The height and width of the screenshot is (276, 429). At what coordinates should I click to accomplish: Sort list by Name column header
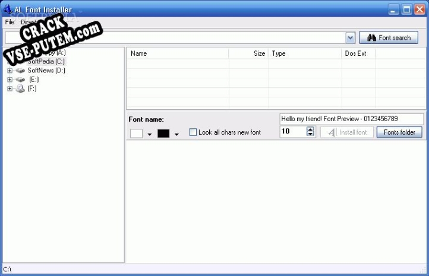coord(178,53)
